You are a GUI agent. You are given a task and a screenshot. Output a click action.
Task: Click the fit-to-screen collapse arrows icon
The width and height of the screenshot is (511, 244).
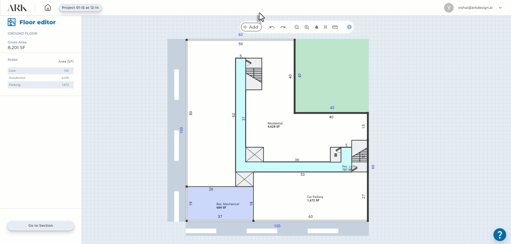[x=325, y=27]
